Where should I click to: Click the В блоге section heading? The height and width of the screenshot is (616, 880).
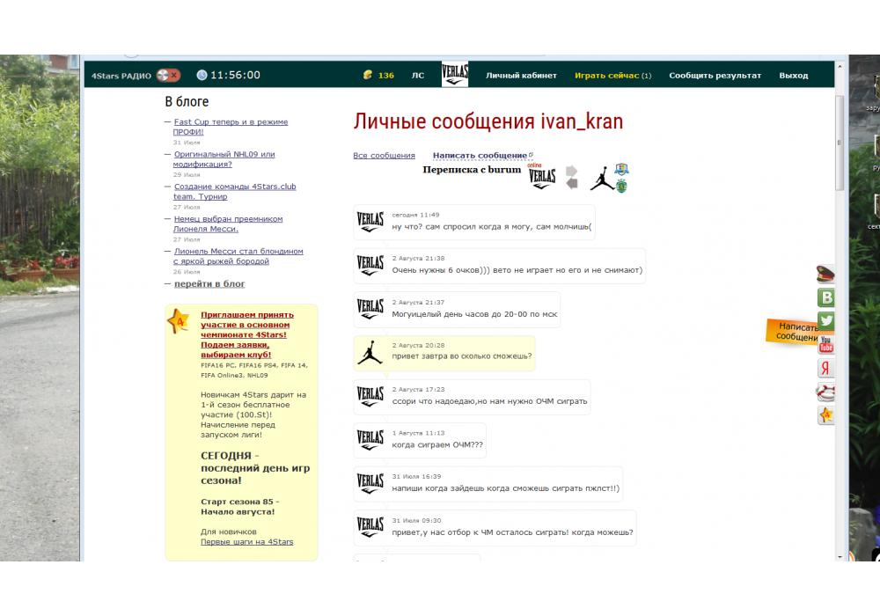point(187,101)
